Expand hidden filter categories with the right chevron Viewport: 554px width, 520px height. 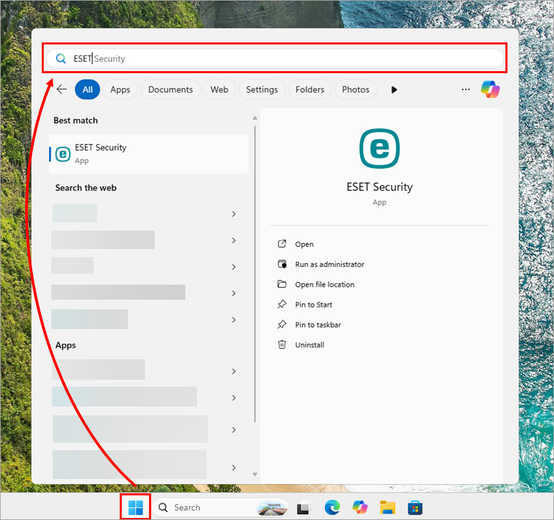[x=393, y=89]
